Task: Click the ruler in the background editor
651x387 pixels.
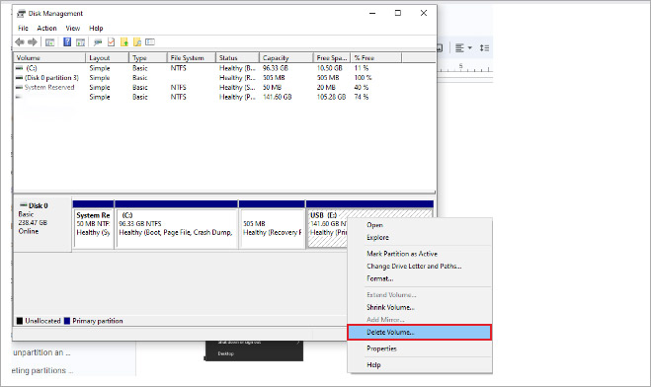Action: coord(465,68)
